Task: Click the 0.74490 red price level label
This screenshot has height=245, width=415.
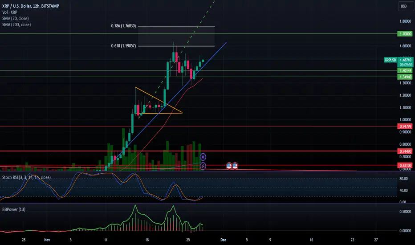Action: [405, 151]
